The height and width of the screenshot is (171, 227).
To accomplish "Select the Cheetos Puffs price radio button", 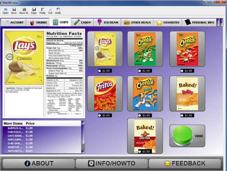I will pyautogui.click(x=139, y=115).
